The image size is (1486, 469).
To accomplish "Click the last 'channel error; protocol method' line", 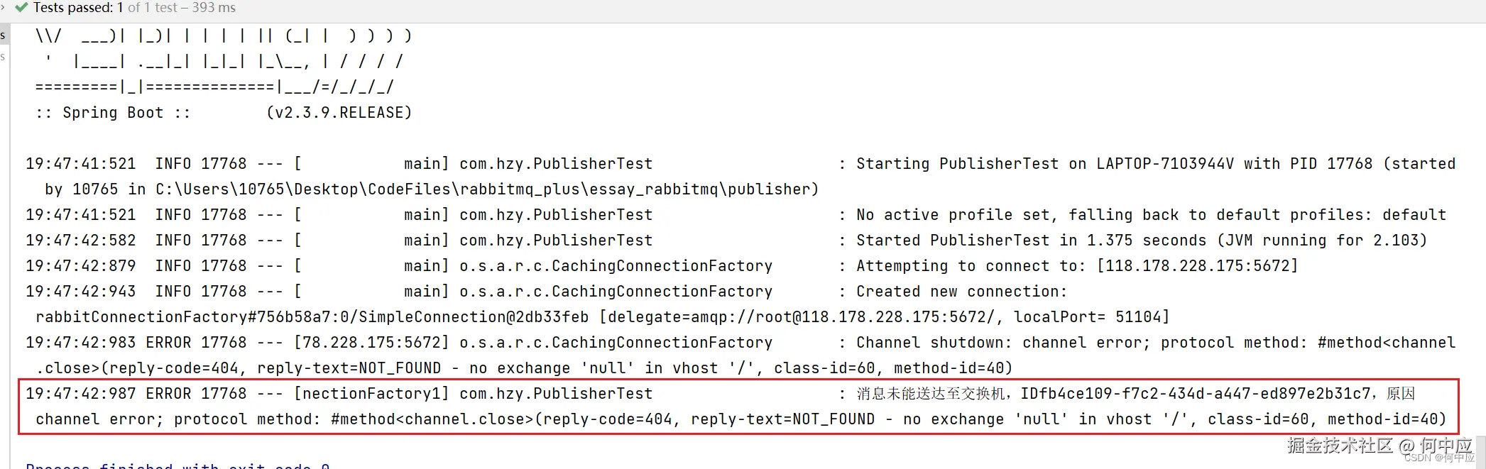I will [741, 419].
